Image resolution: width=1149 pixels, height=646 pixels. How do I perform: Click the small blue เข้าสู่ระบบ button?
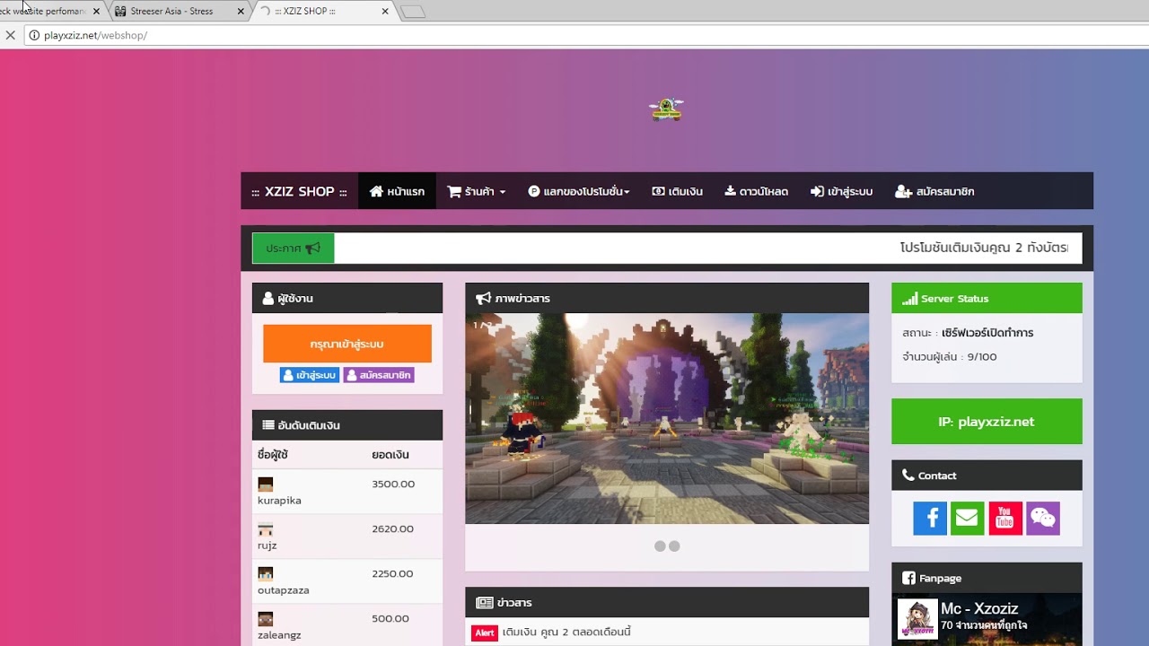(310, 375)
